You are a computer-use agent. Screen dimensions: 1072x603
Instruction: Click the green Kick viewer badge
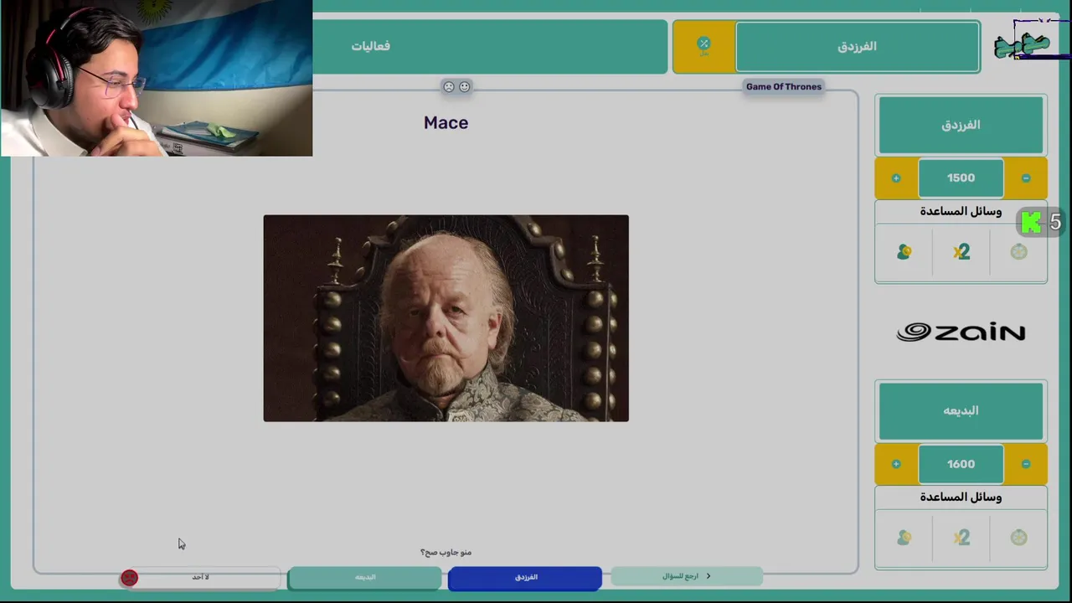click(x=1041, y=222)
